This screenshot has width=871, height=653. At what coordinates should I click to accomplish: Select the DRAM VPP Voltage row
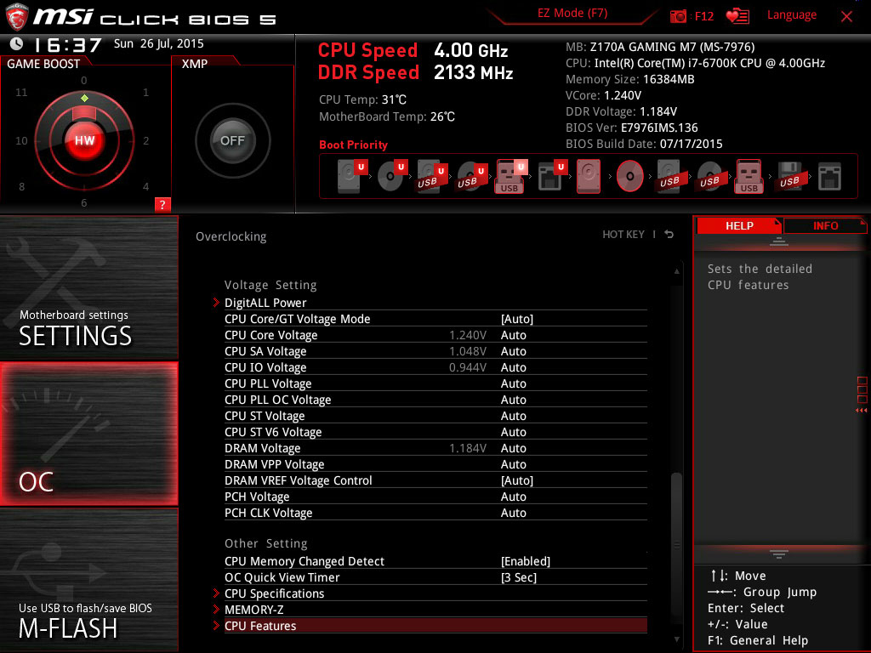point(435,464)
